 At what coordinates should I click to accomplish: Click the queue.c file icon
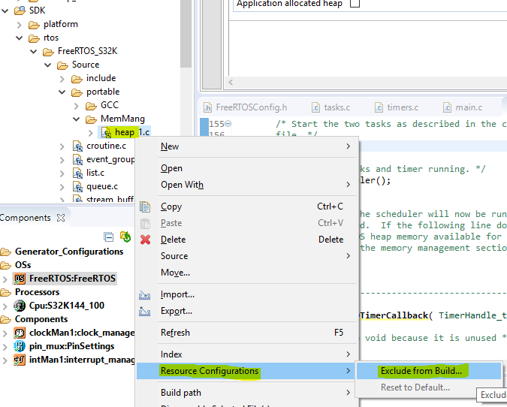77,186
